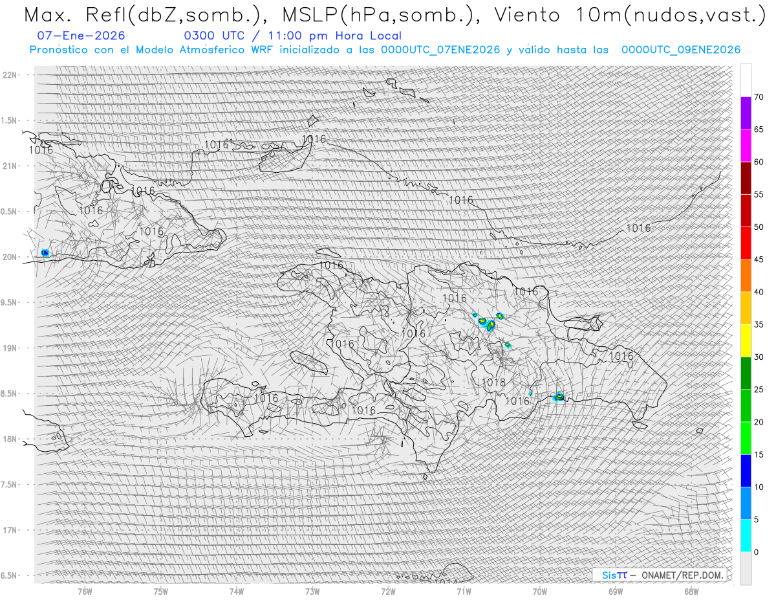
Task: Select the '0000UTC_09ENE2026' valid-until timestamp
Action: (x=681, y=50)
